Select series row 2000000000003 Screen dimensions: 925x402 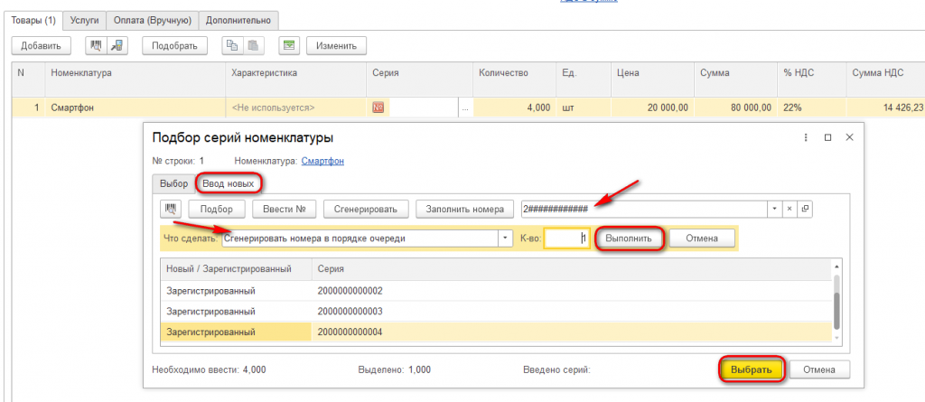(x=496, y=311)
